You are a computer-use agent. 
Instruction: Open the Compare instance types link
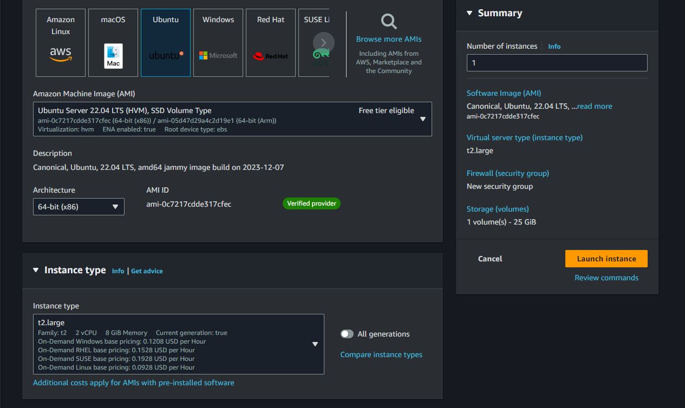381,354
